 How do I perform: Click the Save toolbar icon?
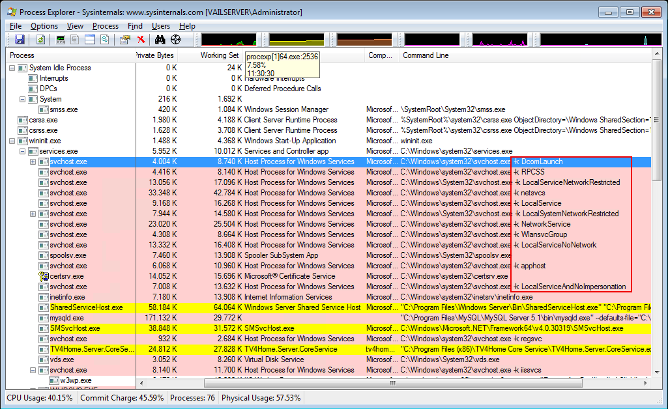20,40
